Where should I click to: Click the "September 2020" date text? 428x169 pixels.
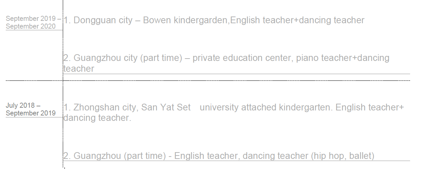point(30,26)
